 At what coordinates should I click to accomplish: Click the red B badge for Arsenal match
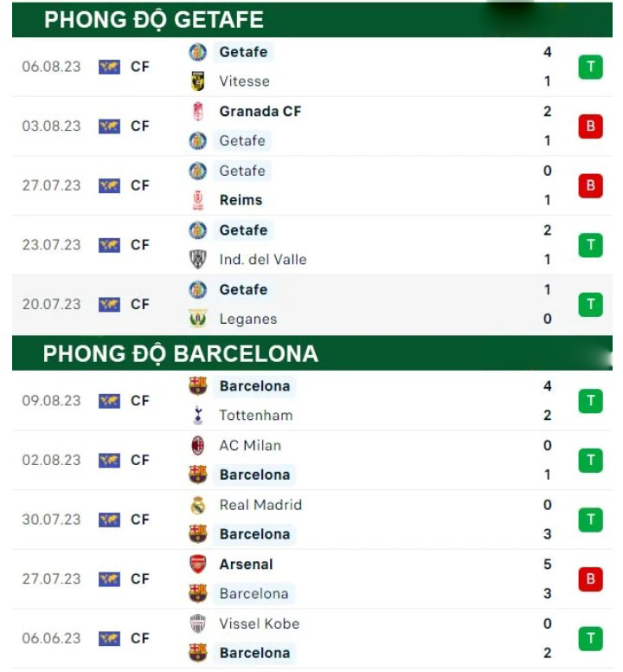pos(590,578)
